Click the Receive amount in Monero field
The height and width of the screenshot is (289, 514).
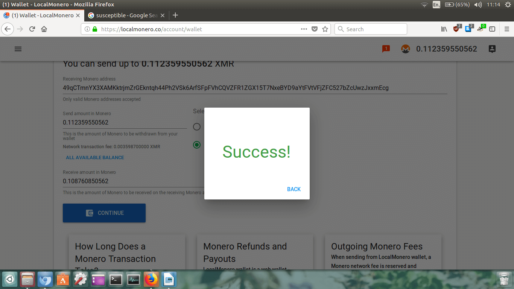click(133, 181)
